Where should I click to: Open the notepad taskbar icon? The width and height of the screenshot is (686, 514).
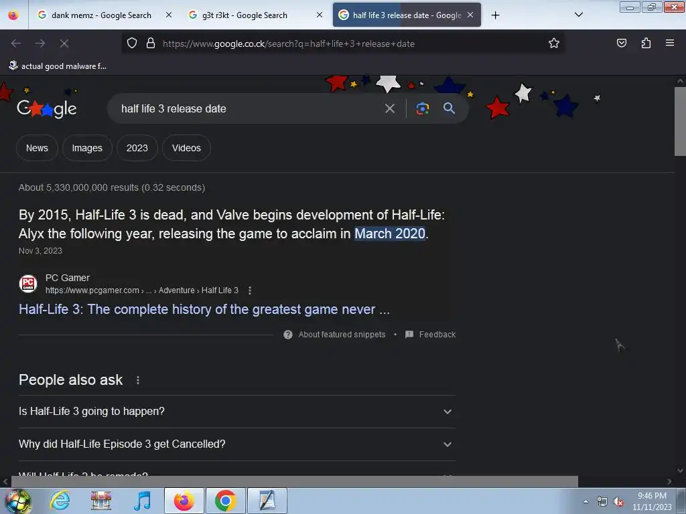coord(267,501)
